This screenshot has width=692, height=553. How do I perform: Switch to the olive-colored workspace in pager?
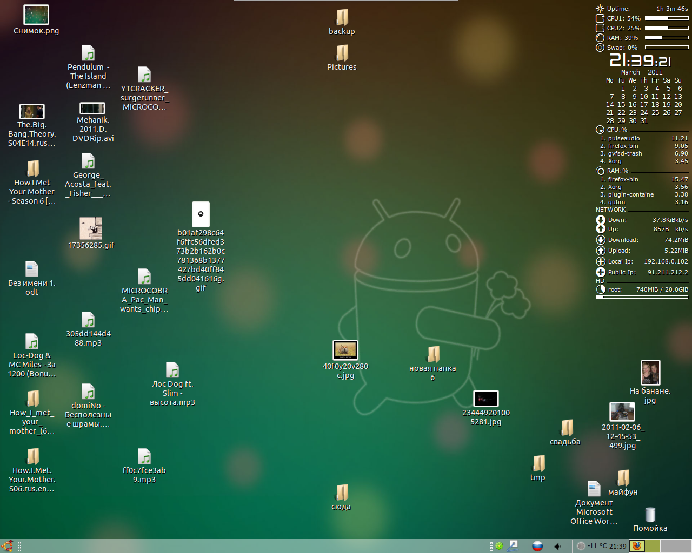(653, 546)
